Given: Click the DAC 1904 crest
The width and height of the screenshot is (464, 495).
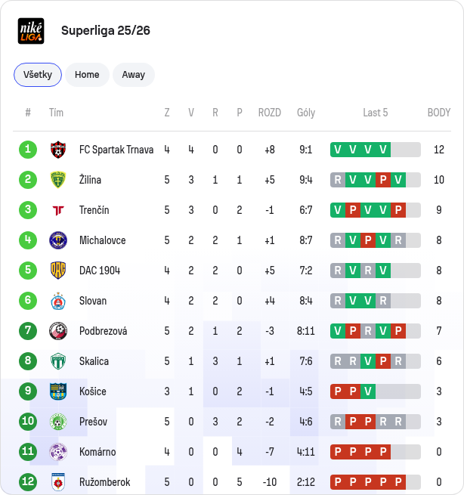Looking at the screenshot, I should (58, 271).
